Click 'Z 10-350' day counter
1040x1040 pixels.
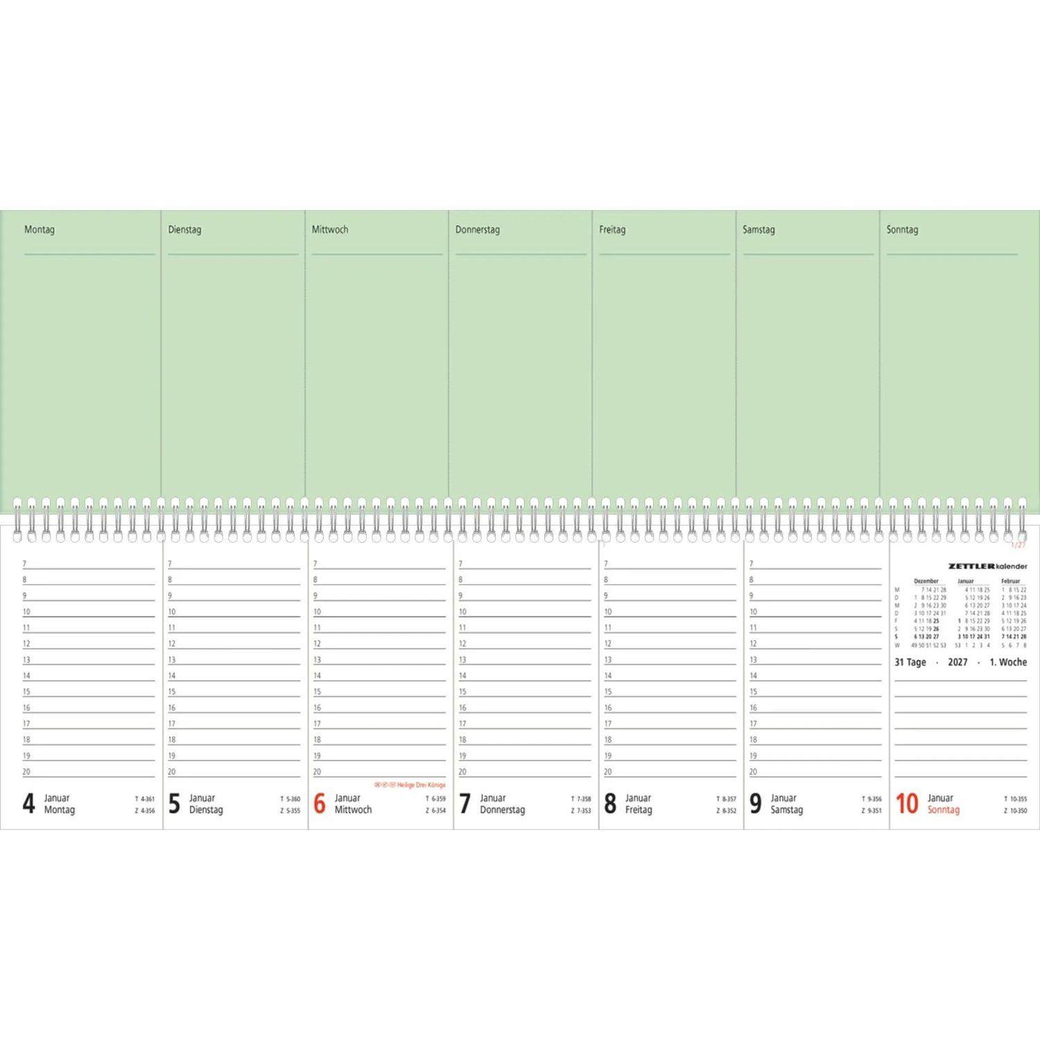click(1016, 811)
